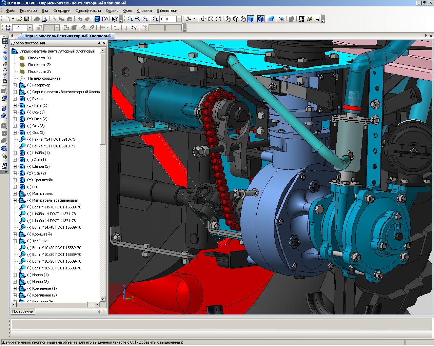The width and height of the screenshot is (434, 347).
Task: Select Плоскость XY in the tree
Action: (40, 58)
